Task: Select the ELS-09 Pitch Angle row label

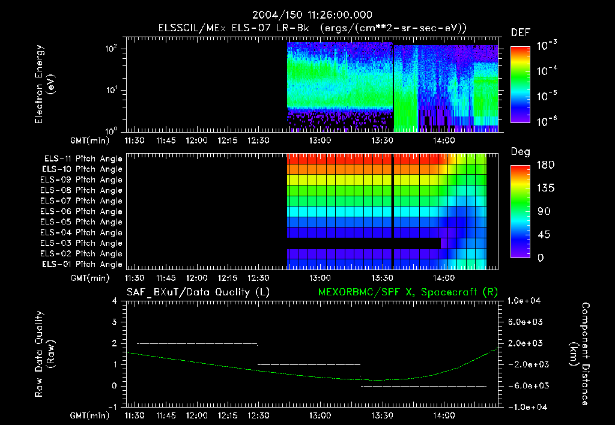Action: 82,180
